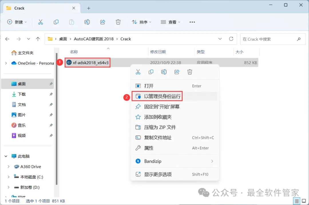Choose 压缩为 ZIP 文件 menu entry

(x=175, y=128)
